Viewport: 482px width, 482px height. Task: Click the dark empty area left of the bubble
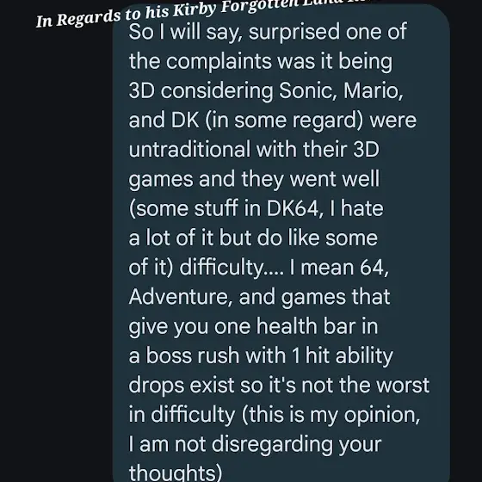pyautogui.click(x=56, y=246)
